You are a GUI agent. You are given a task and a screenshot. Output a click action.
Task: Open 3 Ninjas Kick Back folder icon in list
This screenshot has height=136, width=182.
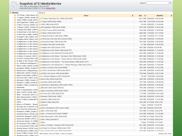pyautogui.click(x=40, y=36)
